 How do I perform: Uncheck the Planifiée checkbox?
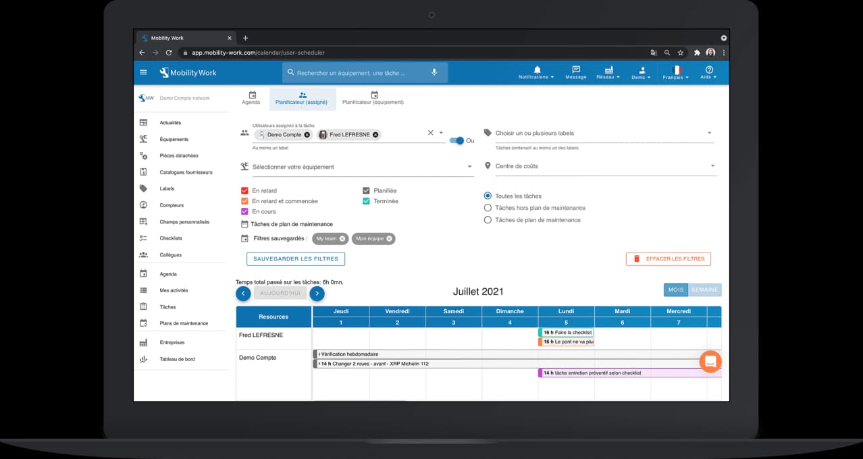point(367,191)
